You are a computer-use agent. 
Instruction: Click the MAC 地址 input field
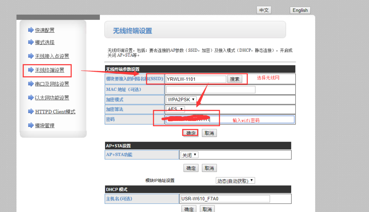210,90
